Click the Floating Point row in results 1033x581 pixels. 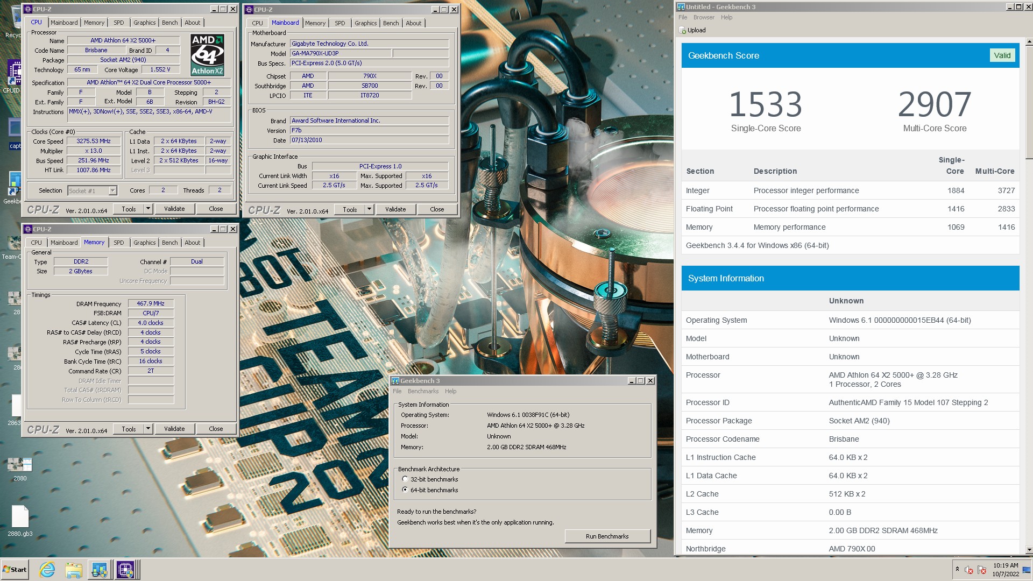coord(850,209)
